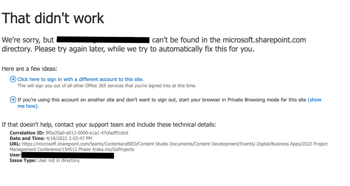Click the Office 365 sign-out warning note

pos(107,86)
